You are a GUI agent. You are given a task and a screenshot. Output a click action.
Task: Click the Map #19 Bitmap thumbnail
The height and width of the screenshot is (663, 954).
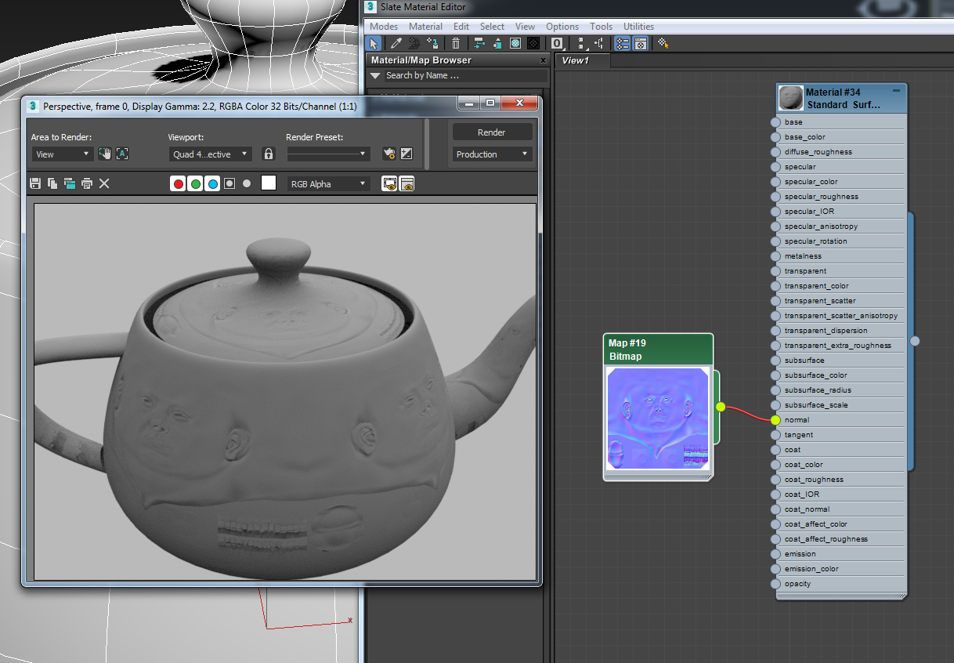click(x=658, y=418)
